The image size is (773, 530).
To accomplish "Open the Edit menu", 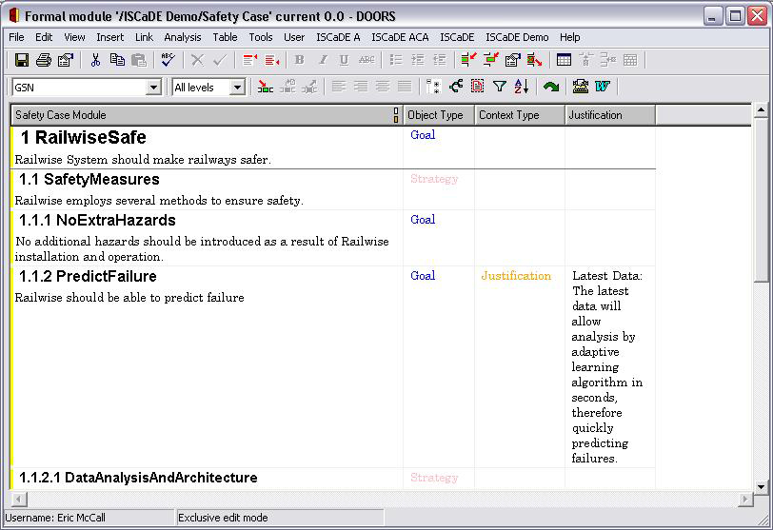I will [44, 37].
